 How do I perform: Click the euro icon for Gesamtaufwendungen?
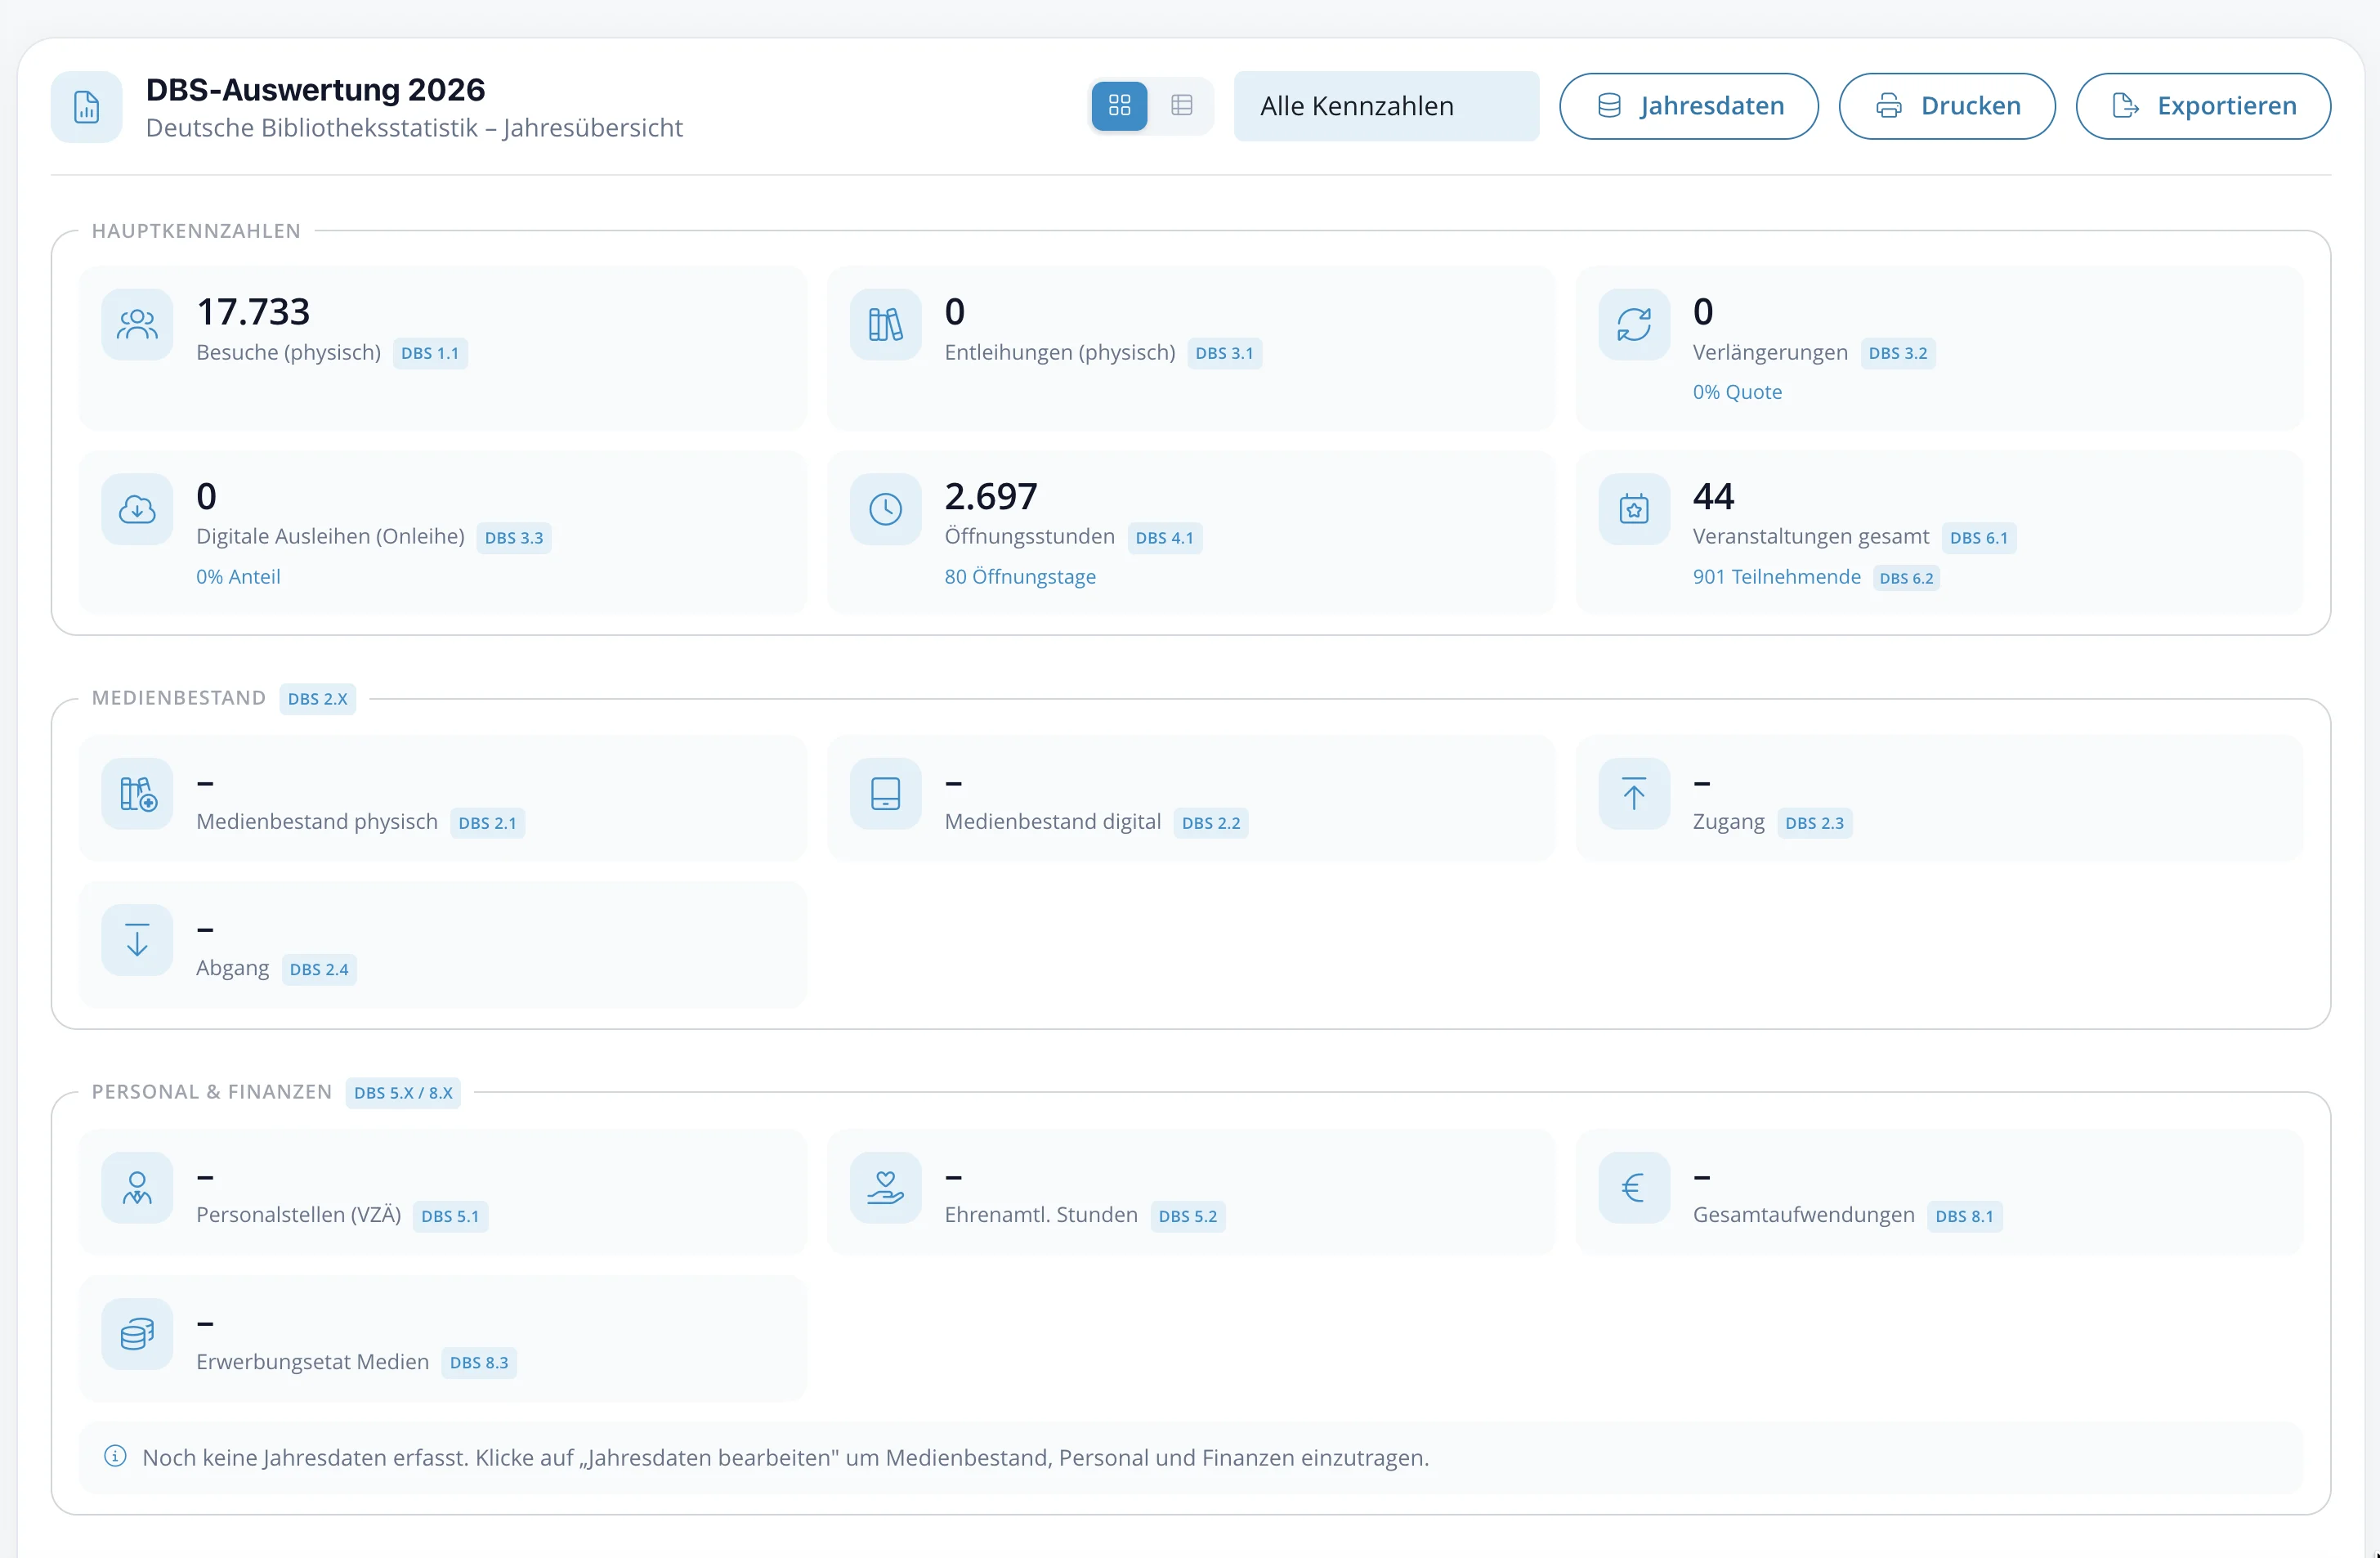click(1633, 1188)
